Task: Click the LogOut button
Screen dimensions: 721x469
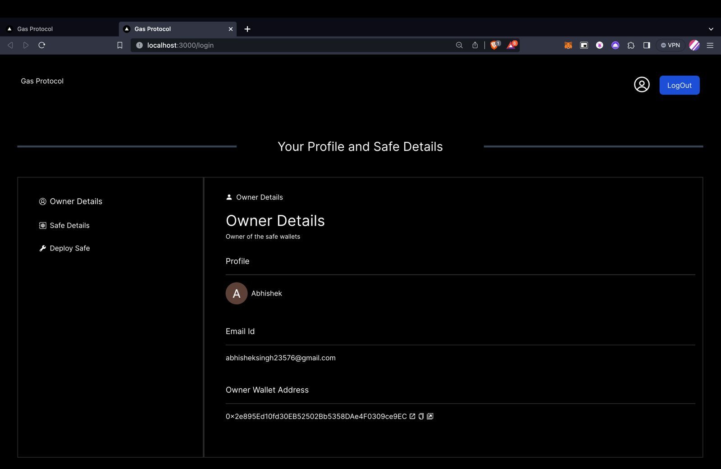Action: point(679,85)
